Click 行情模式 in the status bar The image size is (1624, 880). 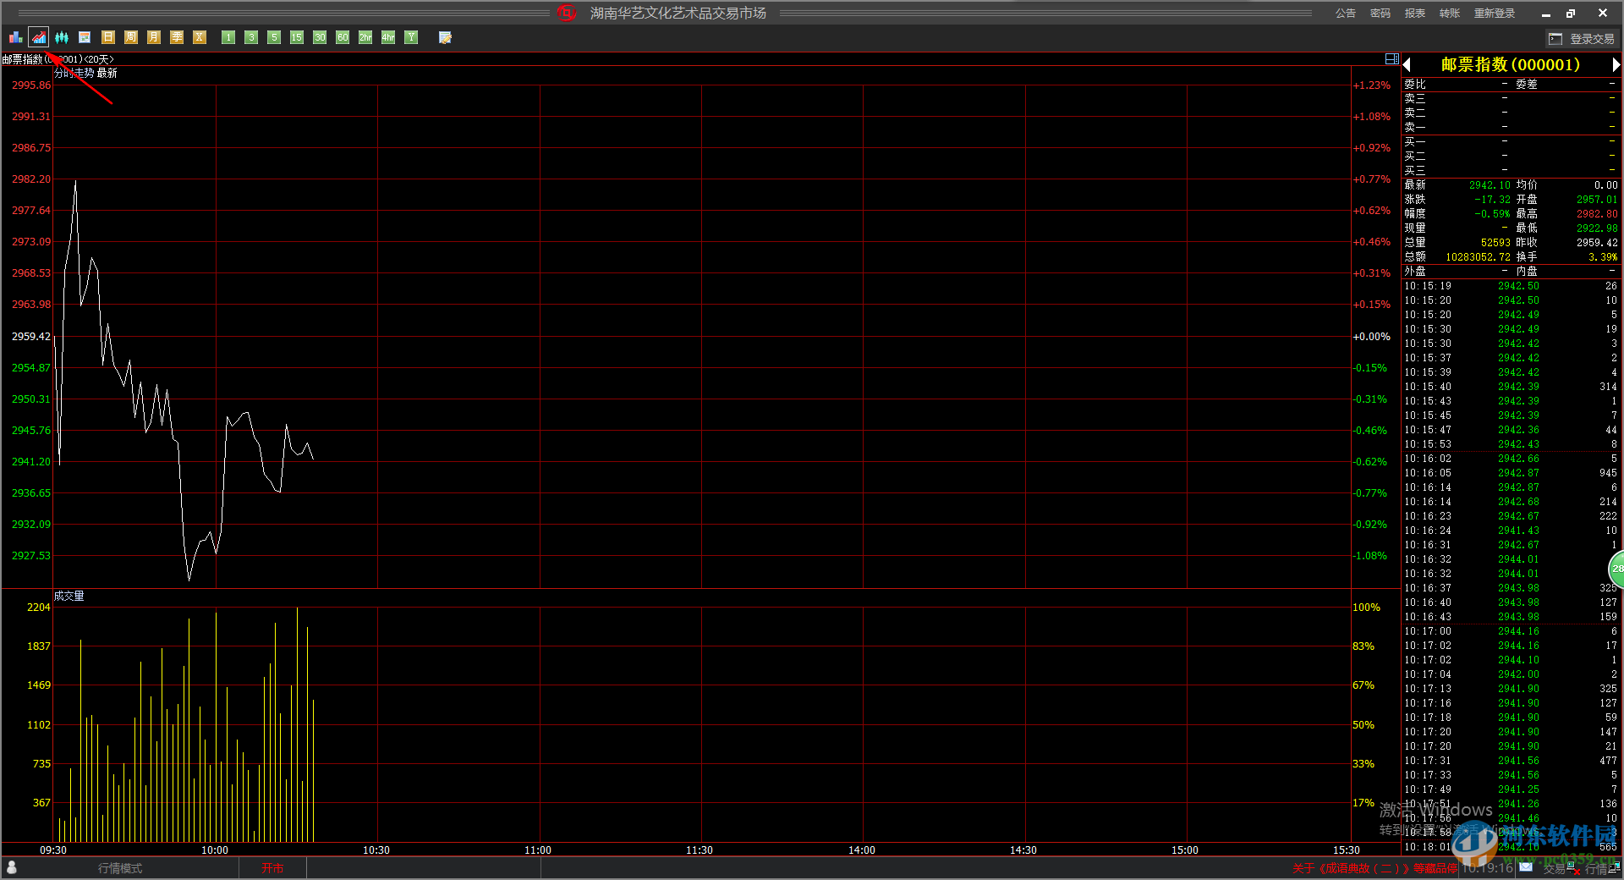pos(120,868)
